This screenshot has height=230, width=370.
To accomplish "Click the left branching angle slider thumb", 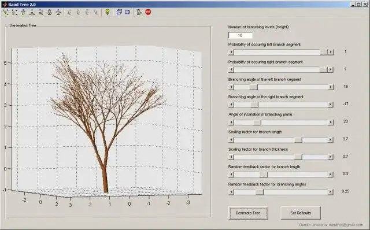I will click(x=254, y=87).
